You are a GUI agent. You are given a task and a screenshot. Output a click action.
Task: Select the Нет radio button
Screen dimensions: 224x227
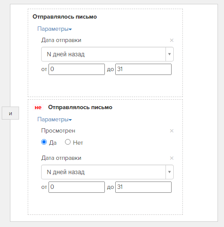[68, 142]
